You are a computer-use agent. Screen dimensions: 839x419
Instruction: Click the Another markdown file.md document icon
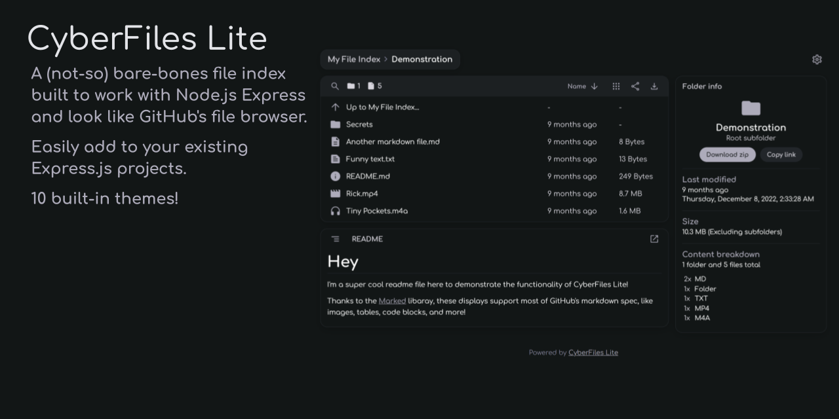click(x=336, y=141)
